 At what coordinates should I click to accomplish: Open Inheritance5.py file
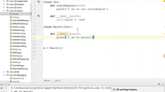click(x=19, y=40)
